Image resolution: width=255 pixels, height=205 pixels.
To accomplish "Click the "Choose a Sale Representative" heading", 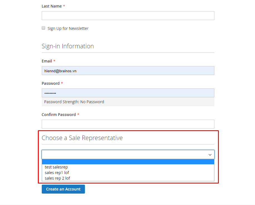I will [x=82, y=138].
